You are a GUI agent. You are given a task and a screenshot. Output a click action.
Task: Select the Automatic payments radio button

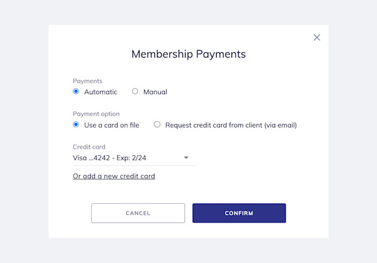click(76, 92)
